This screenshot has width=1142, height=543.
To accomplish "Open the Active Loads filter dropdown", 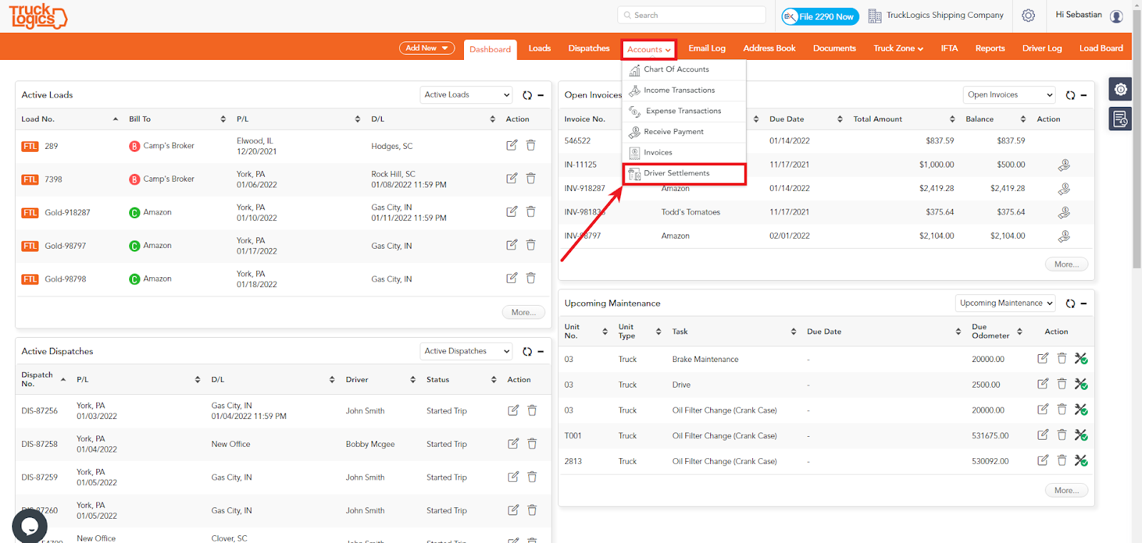I will tap(466, 95).
